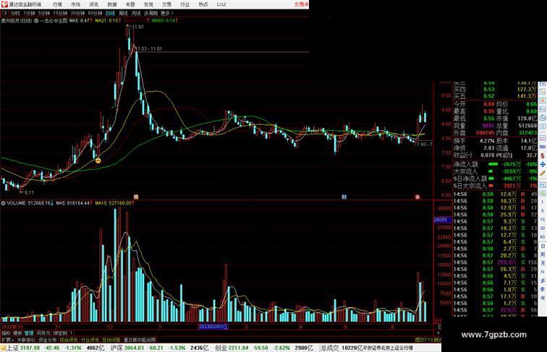The width and height of the screenshot is (547, 352).
Task: Open the 交易 menu
Action: (166, 4)
